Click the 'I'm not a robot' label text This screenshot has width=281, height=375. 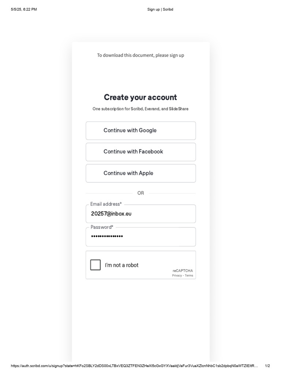pyautogui.click(x=121, y=265)
